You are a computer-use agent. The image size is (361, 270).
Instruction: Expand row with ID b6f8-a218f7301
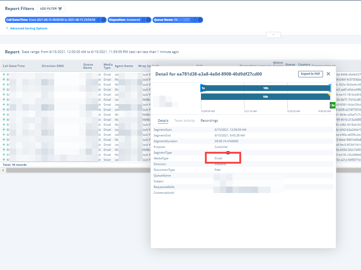pos(4,110)
